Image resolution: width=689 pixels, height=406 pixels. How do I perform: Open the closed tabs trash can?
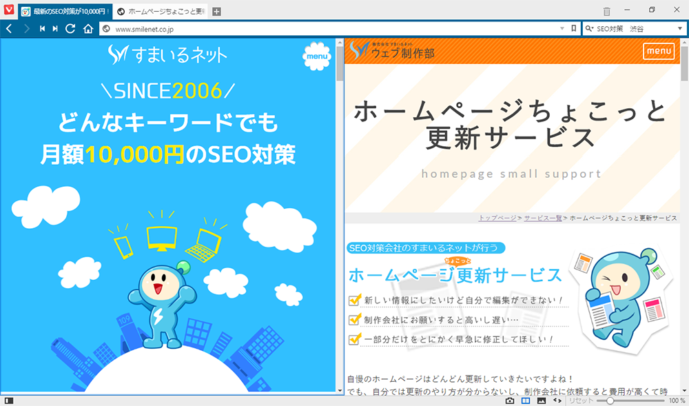[x=607, y=12]
